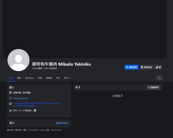
Task: Select the 貼文 tab
Action: 11,78
